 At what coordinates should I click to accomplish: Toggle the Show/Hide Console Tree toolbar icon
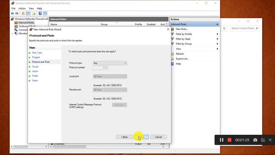point(28,13)
